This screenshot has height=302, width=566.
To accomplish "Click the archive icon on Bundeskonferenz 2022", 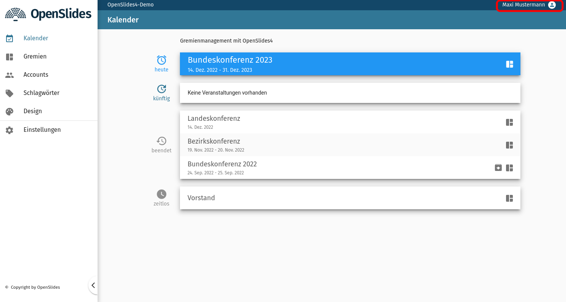I will (498, 168).
